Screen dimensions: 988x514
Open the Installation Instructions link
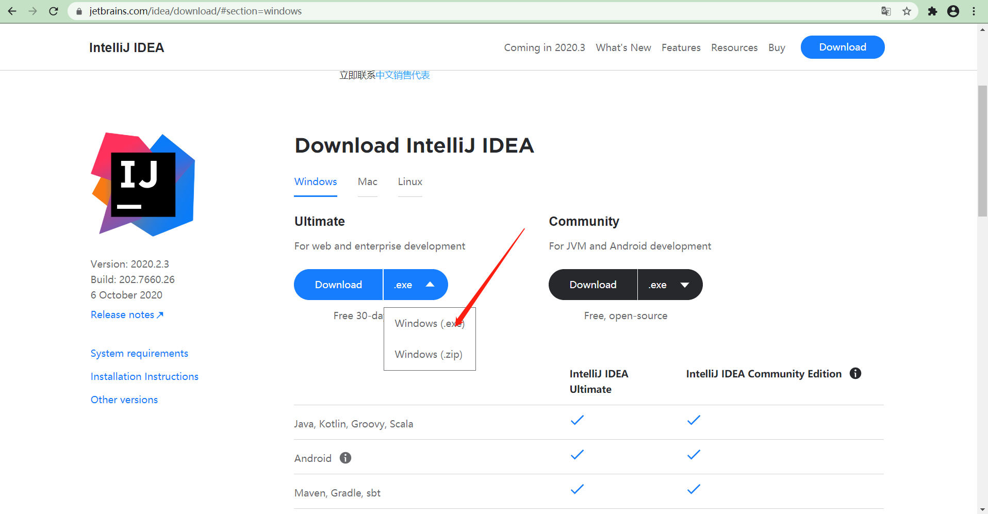point(144,376)
